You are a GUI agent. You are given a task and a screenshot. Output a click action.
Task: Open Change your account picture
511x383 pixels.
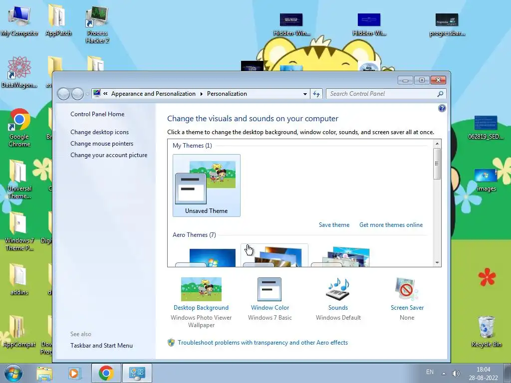coord(109,155)
